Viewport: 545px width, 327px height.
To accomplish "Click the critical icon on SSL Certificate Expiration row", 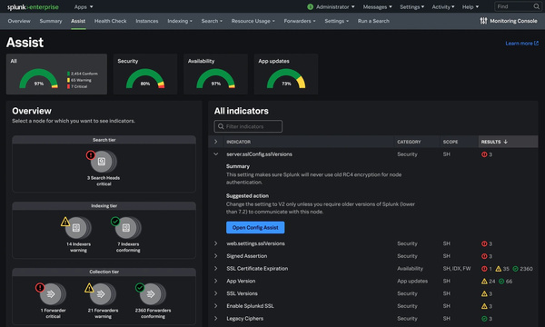I will (x=484, y=269).
